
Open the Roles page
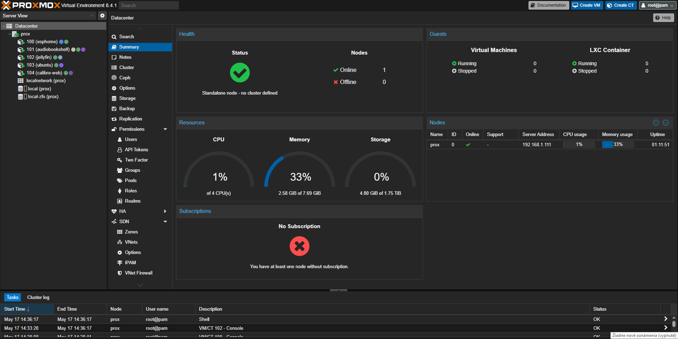pos(140,191)
